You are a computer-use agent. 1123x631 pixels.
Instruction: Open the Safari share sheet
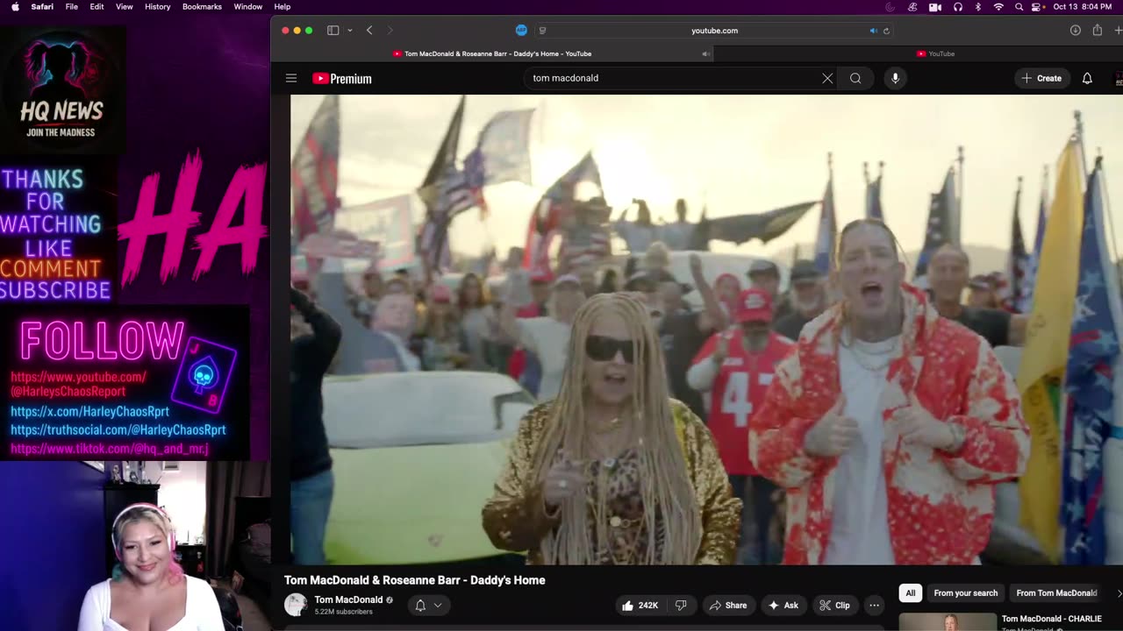[x=1097, y=31]
